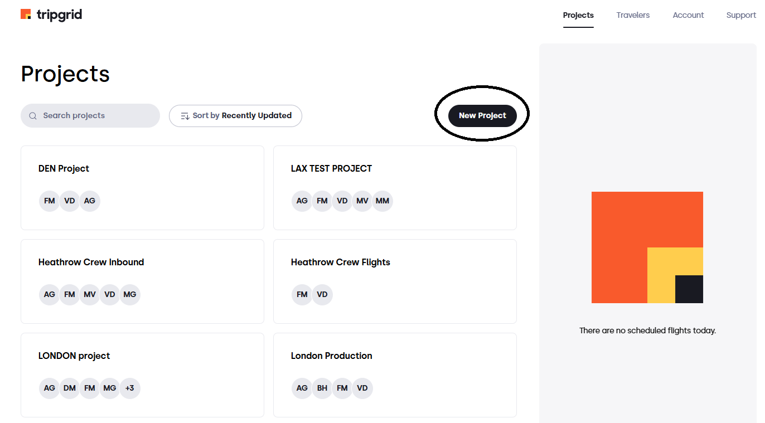Viewport: 765px width, 423px height.
Task: Select the Projects tab
Action: pyautogui.click(x=578, y=15)
